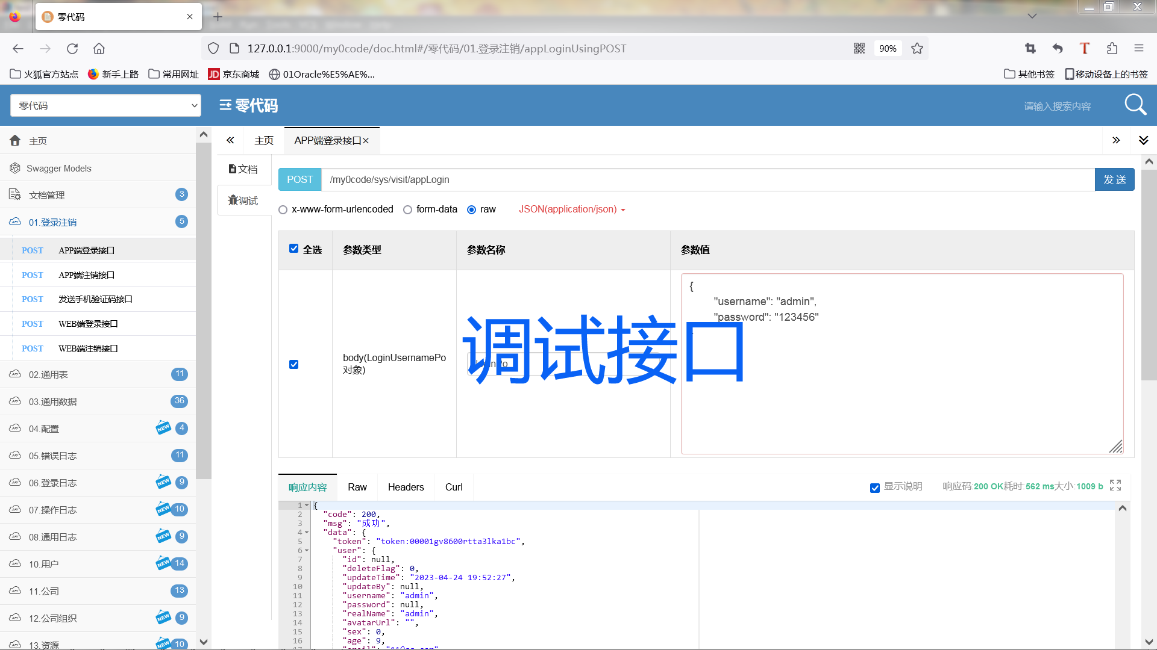
Task: Expand 04.配置 section
Action: [x=98, y=429]
